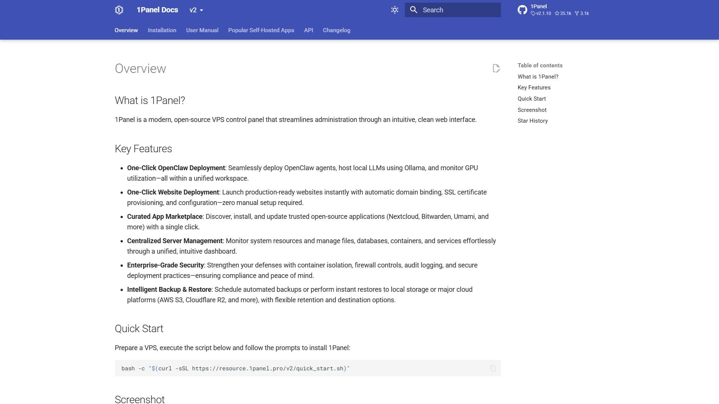Toggle the light/dark theme switch

point(395,10)
